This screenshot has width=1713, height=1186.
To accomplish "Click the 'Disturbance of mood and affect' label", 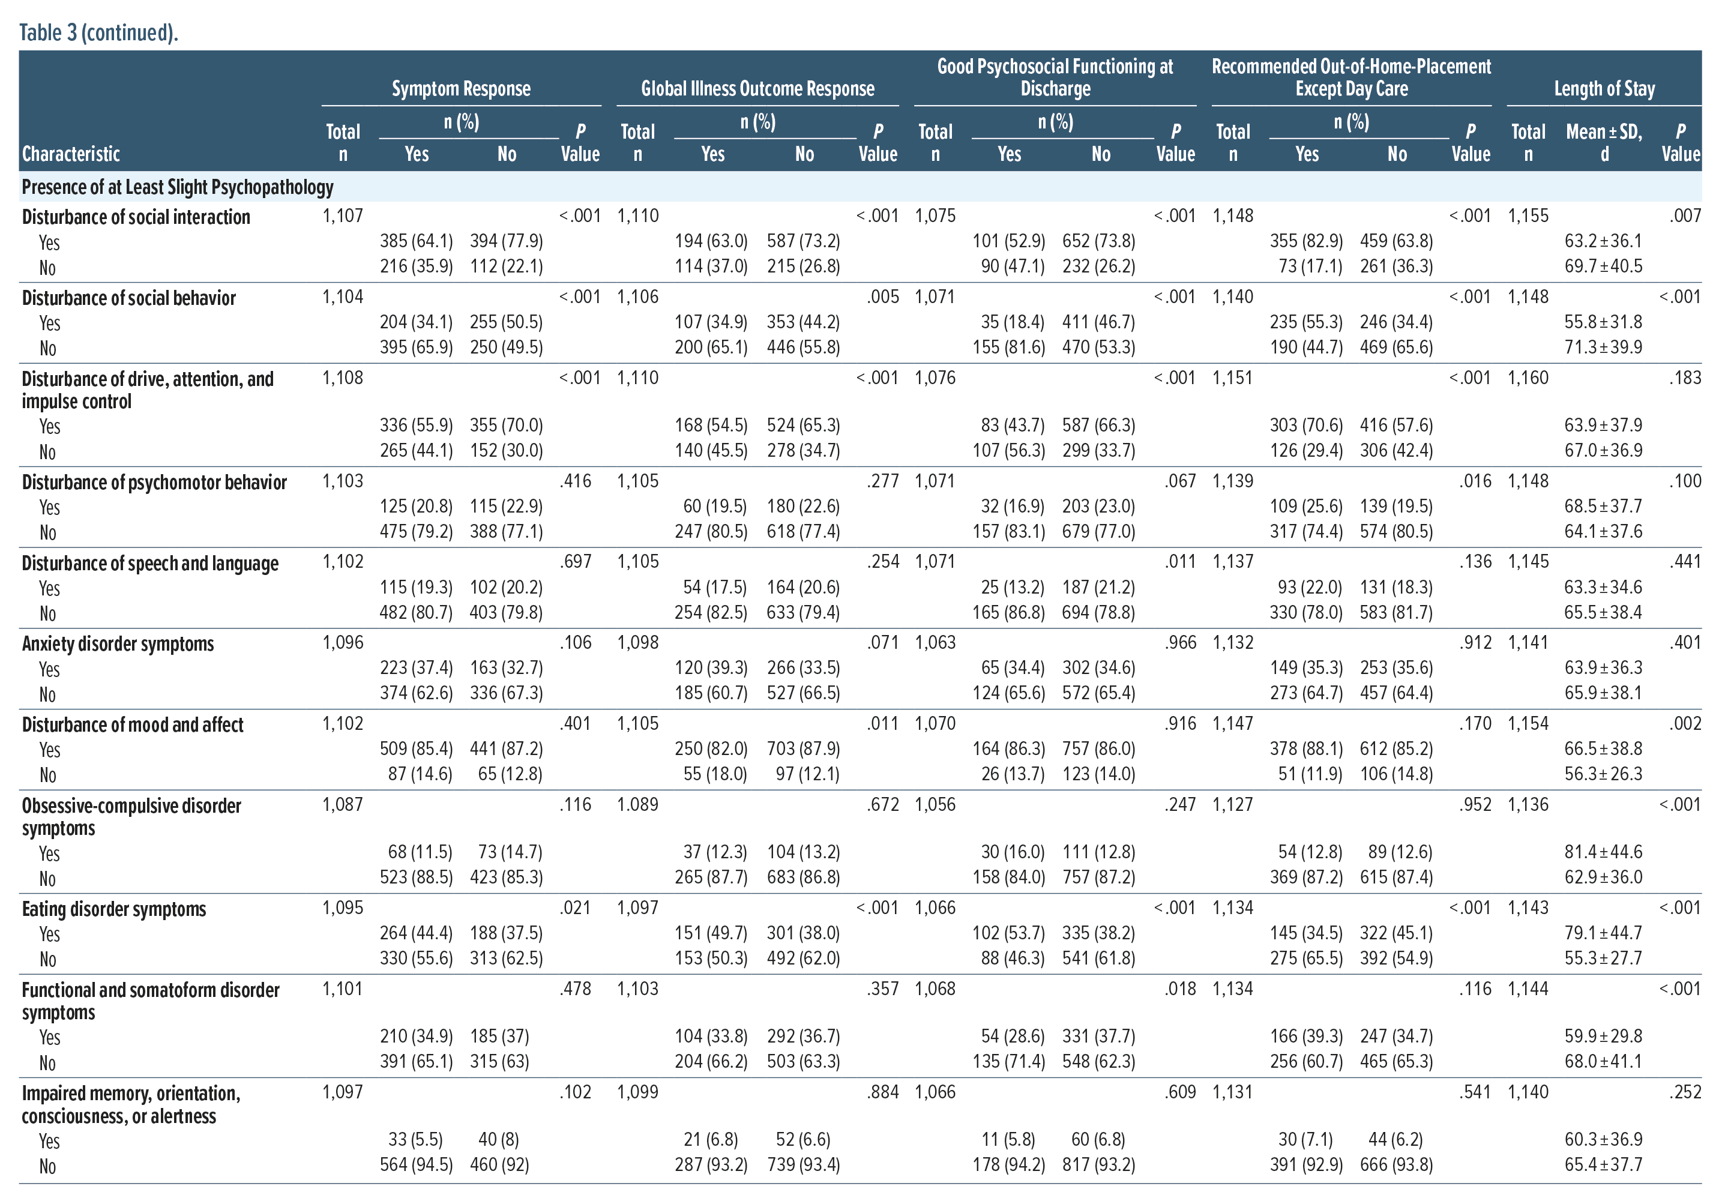I will pos(132,724).
